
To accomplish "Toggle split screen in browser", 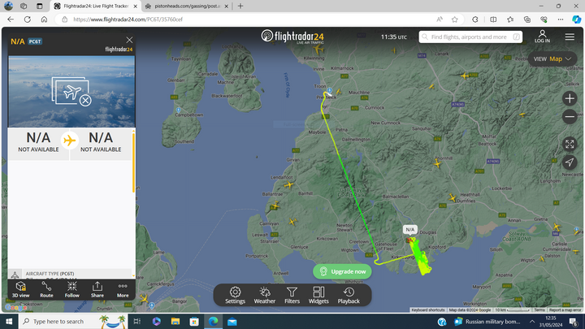I will point(493,19).
